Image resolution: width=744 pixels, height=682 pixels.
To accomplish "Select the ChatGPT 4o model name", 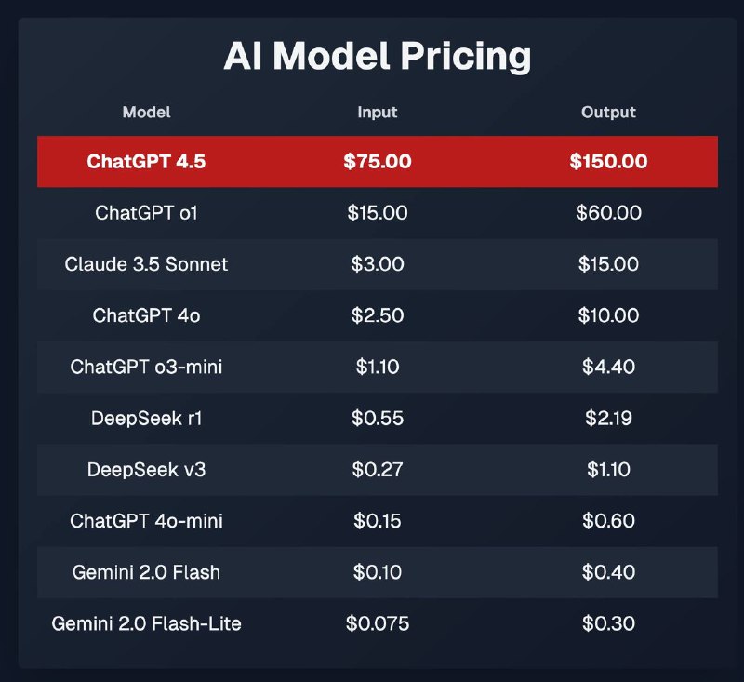I will [146, 315].
